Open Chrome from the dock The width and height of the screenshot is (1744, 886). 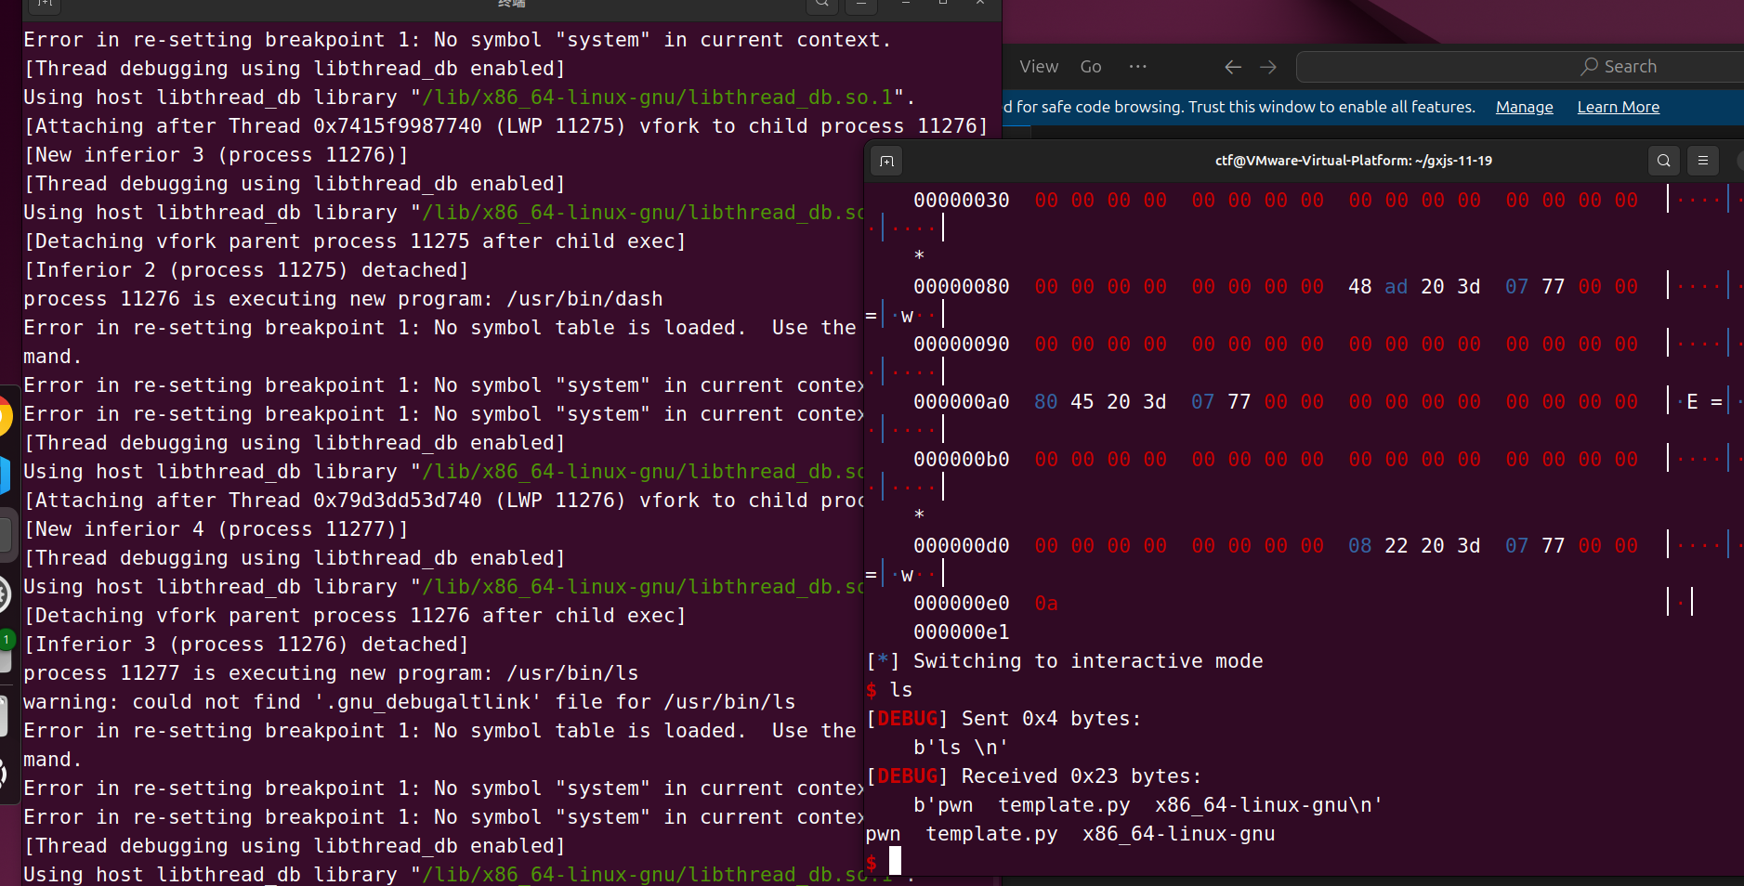[4, 415]
